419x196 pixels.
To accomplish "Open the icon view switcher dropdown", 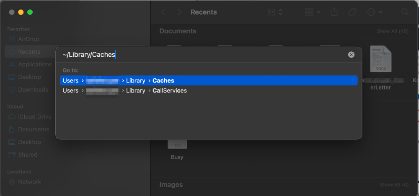I will 275,12.
